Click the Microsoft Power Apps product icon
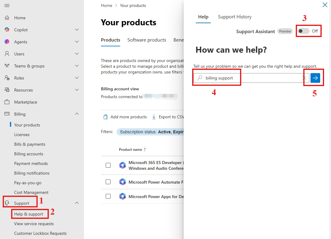The width and height of the screenshot is (331, 239). (x=123, y=196)
